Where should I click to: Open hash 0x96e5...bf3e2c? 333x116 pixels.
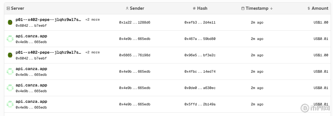pyautogui.click(x=200, y=55)
